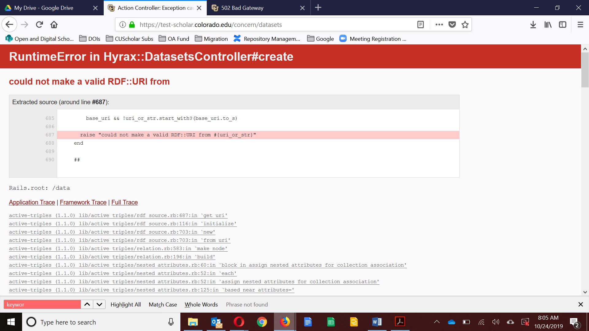Open the Firefox downloads panel

(x=533, y=25)
